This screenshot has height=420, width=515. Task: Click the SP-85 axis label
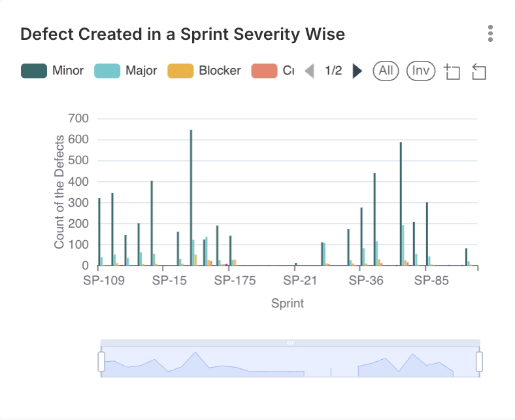click(x=431, y=281)
